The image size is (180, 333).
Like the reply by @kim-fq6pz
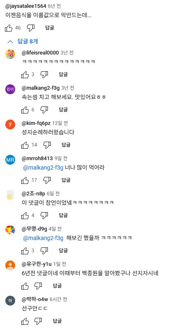click(x=25, y=145)
